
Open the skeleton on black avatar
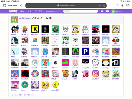click(45, 29)
